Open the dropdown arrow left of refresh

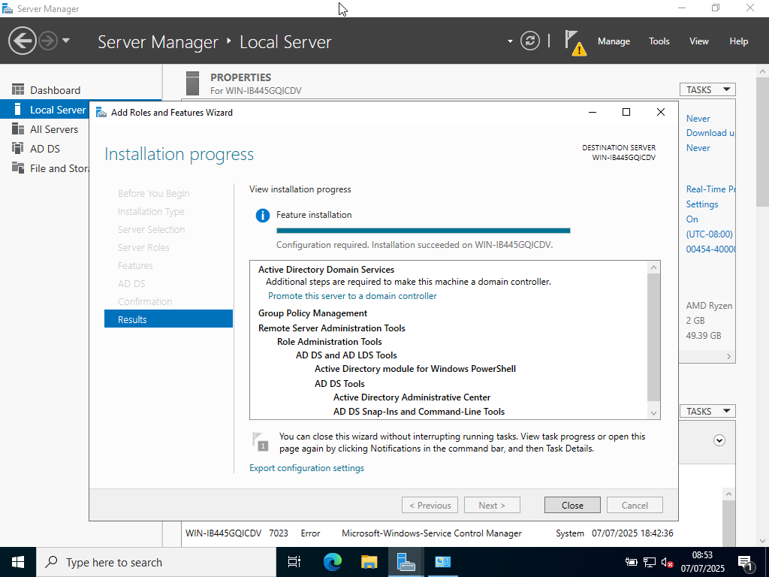pyautogui.click(x=510, y=41)
